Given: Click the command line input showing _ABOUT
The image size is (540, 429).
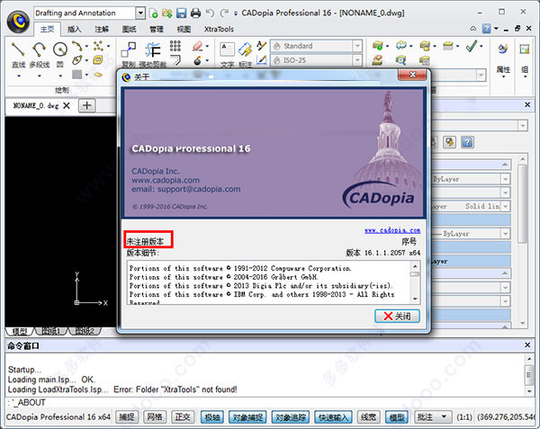Looking at the screenshot, I should click(268, 402).
